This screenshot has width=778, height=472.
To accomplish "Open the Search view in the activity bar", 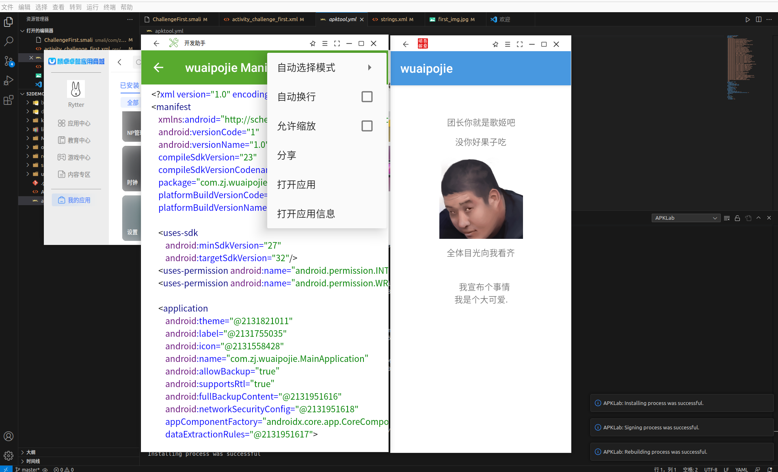I will pyautogui.click(x=9, y=41).
